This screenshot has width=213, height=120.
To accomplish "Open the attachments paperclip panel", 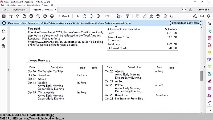I will (3, 38).
